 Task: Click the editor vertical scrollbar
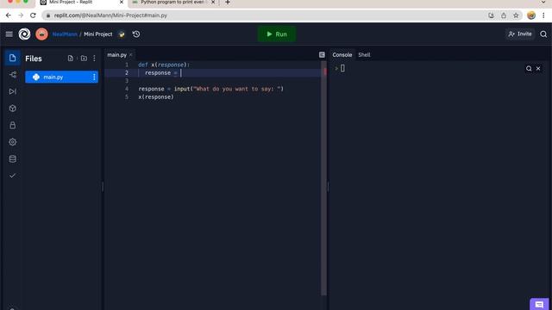[x=324, y=179]
